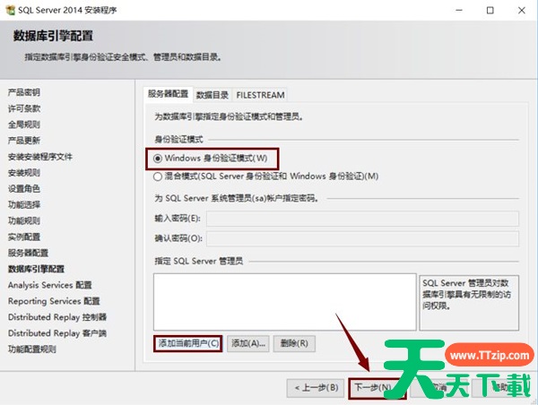Switch to the FILESTREAM tab
538x405 pixels.
coord(260,95)
